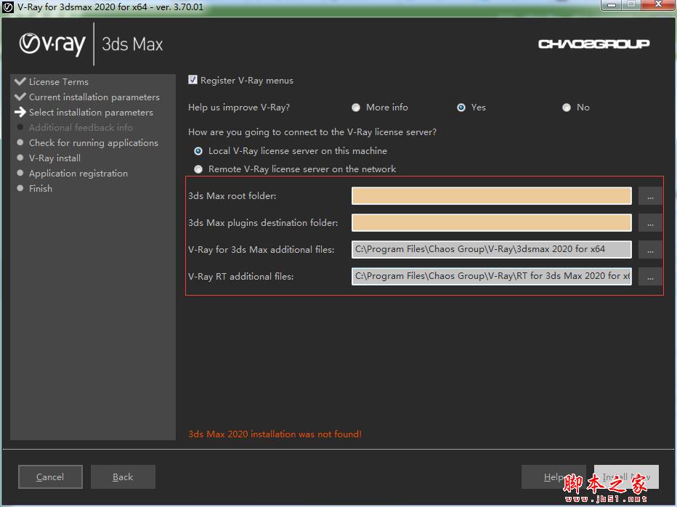Screen dimensions: 677x507
Task: Minimize the V-Ray installer window
Action: [612, 5]
